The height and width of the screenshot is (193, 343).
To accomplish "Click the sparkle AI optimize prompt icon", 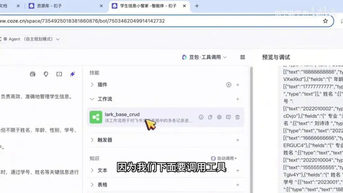I will [72, 74].
